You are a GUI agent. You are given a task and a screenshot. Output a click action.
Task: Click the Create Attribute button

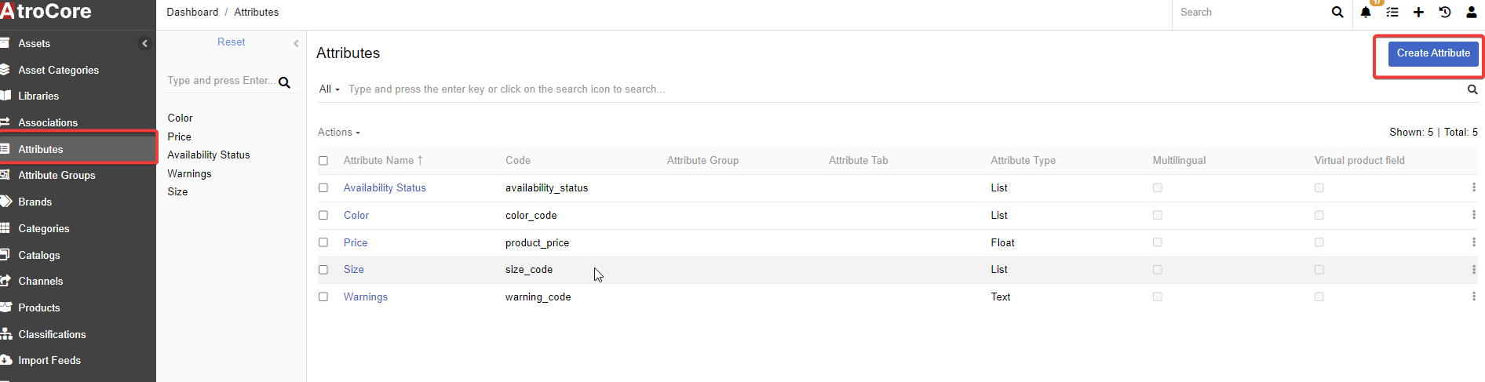tap(1432, 53)
